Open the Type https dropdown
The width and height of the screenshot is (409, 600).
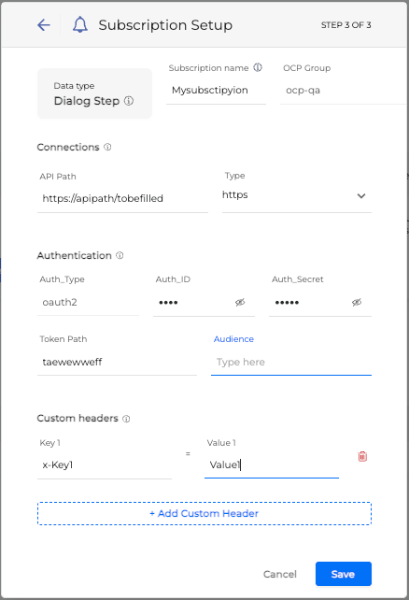pyautogui.click(x=297, y=195)
